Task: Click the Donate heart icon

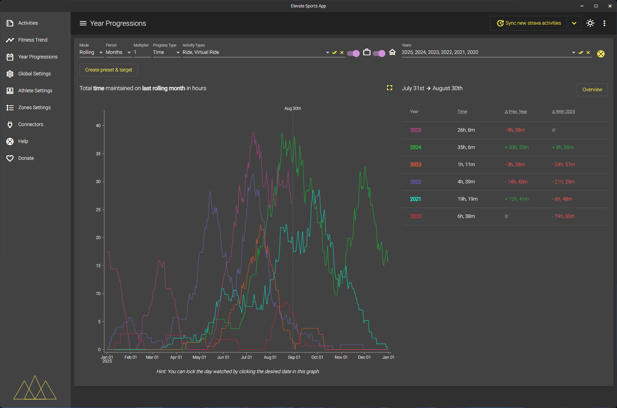Action: click(10, 158)
